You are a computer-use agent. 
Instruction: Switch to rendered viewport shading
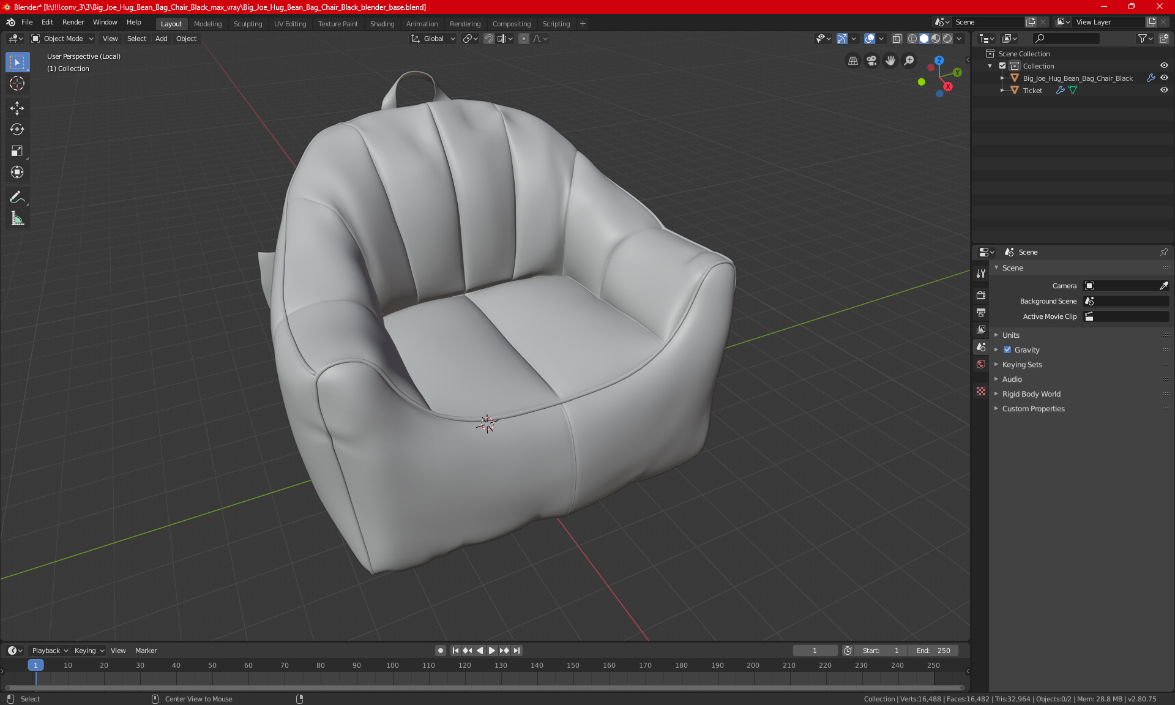point(947,39)
